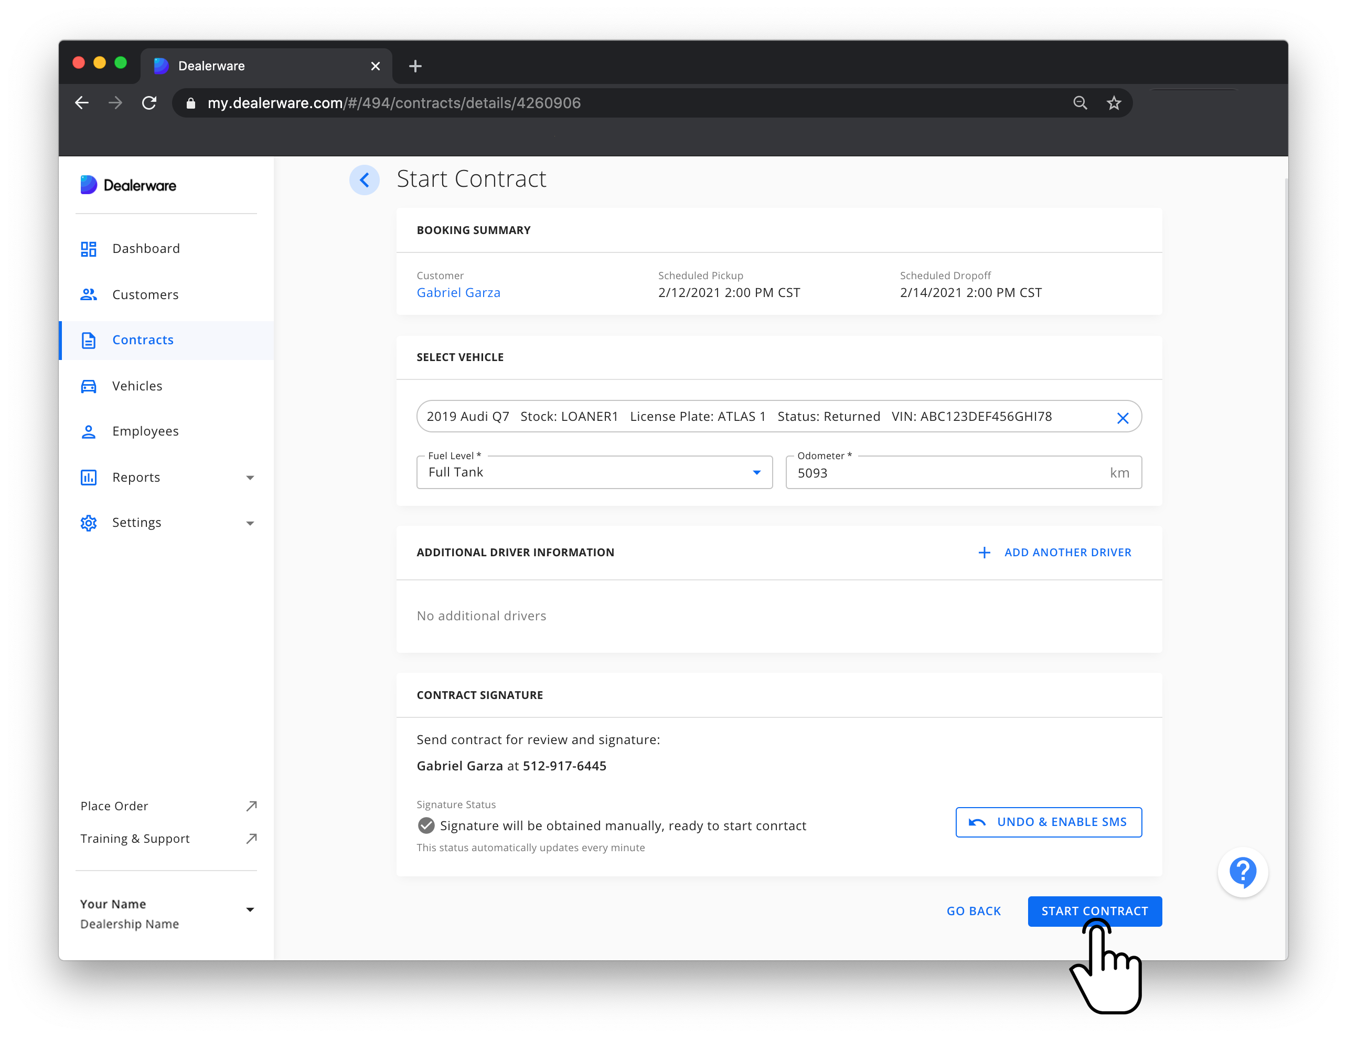Open the Fuel Level dropdown
This screenshot has width=1347, height=1038.
pos(594,473)
